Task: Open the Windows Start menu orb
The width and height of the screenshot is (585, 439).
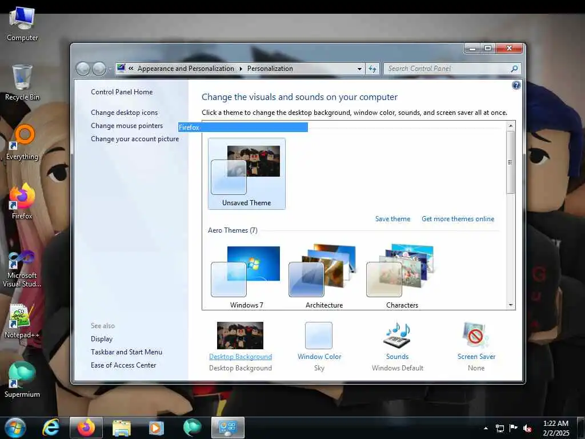Action: [15, 428]
